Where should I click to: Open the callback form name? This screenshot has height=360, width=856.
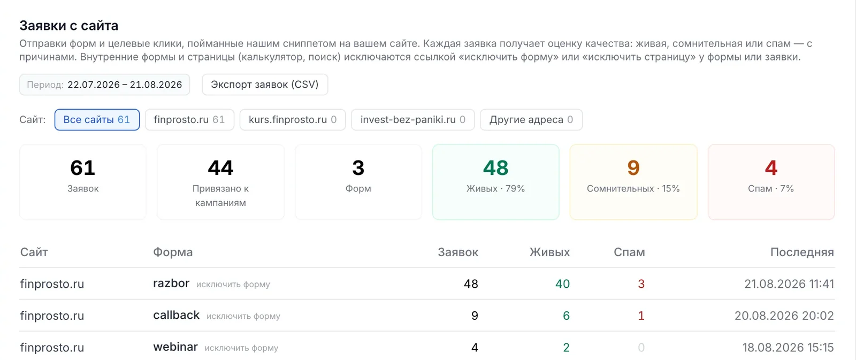(x=177, y=315)
